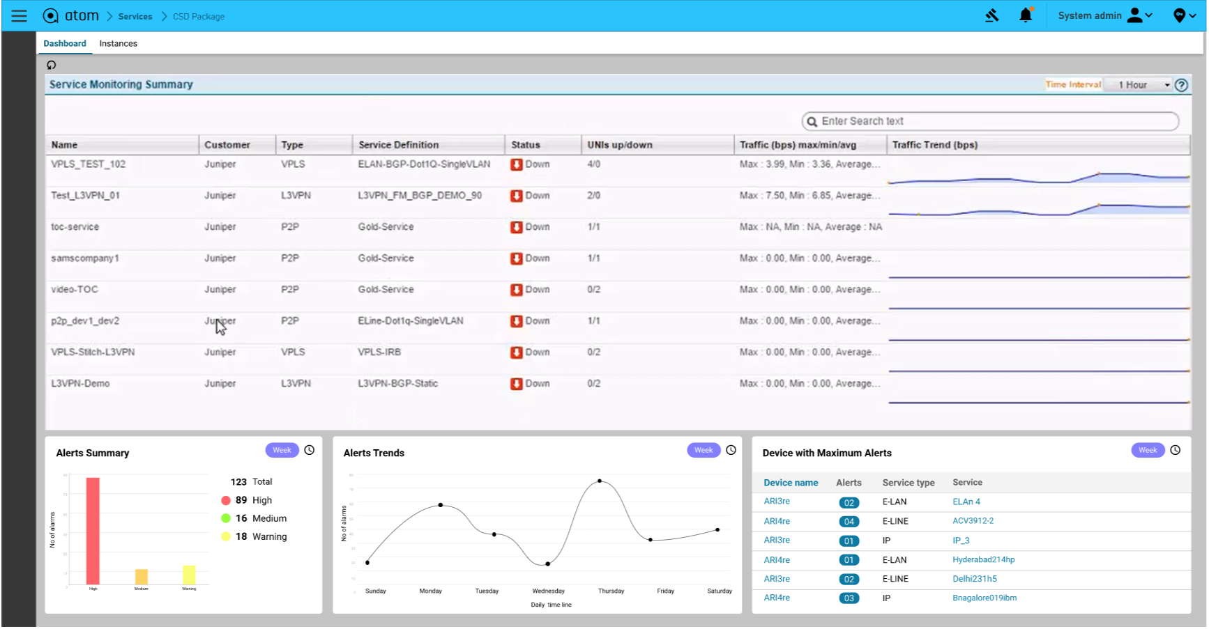Screen dimensions: 1209x629
Task: Open clock icon in Alerts Trends
Action: 731,451
